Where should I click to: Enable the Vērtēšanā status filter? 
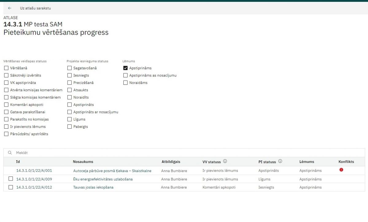tap(6, 68)
